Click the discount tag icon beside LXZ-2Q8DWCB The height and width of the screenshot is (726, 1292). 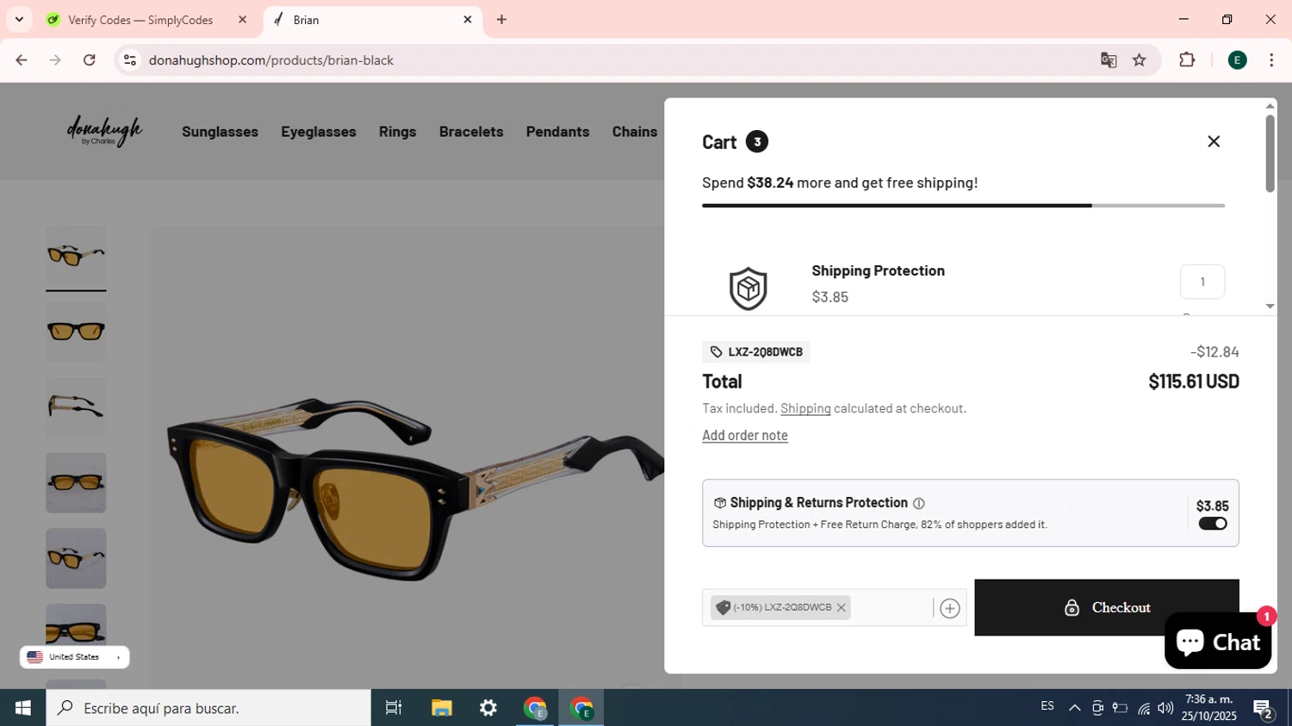coord(716,352)
